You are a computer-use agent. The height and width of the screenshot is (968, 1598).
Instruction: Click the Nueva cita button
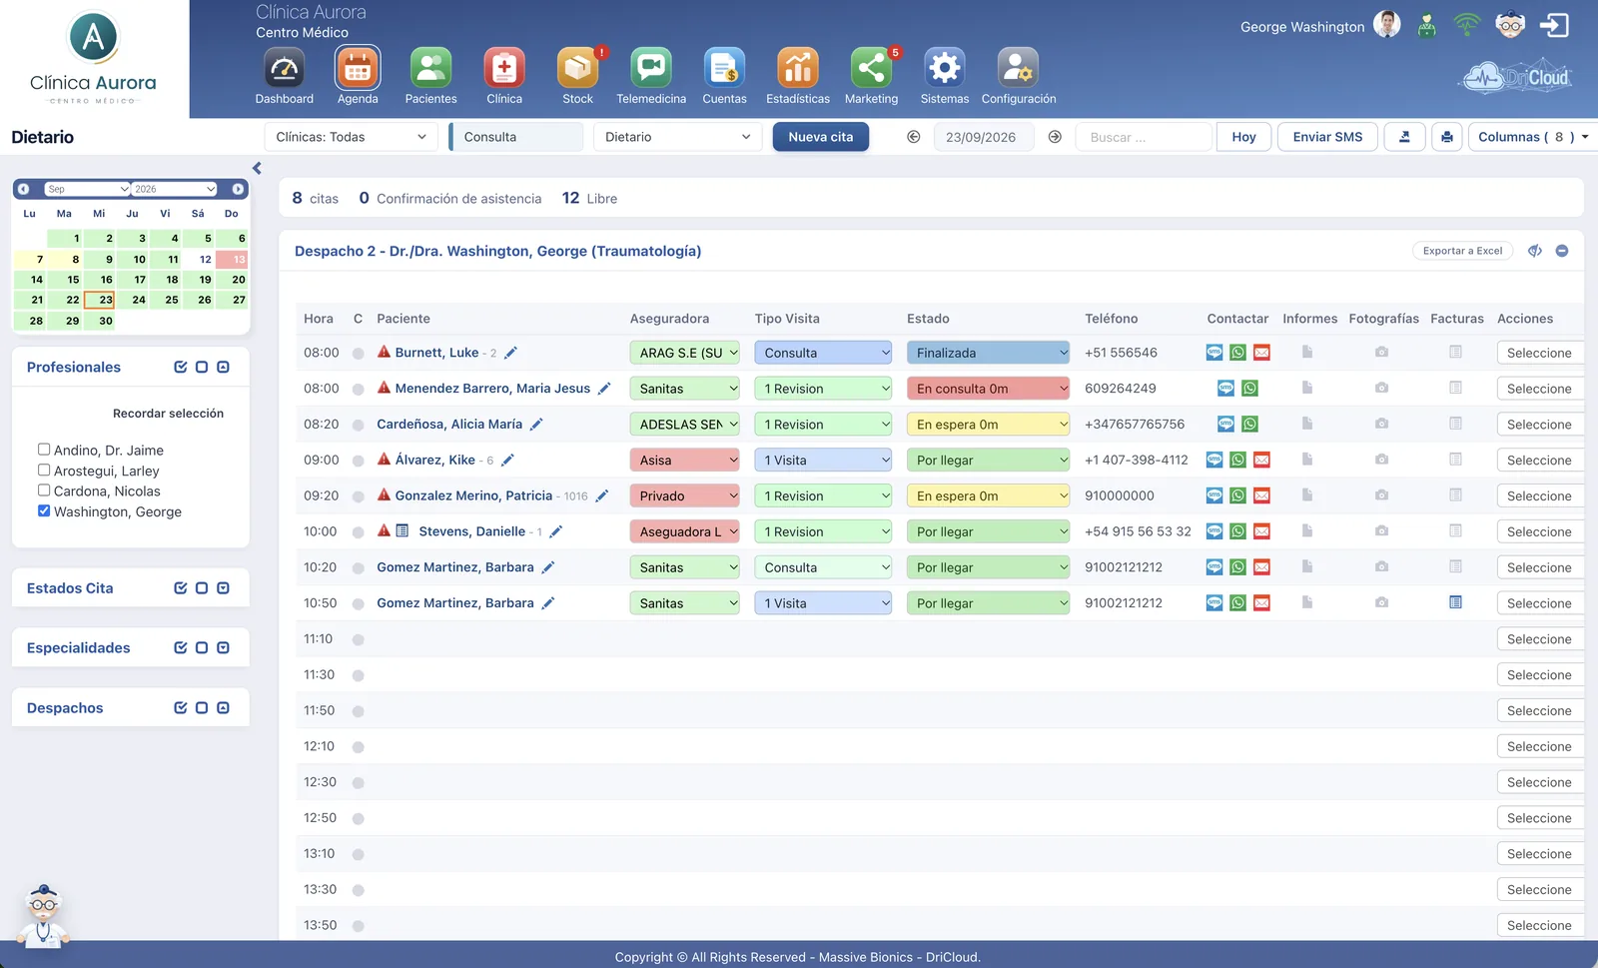pyautogui.click(x=821, y=137)
